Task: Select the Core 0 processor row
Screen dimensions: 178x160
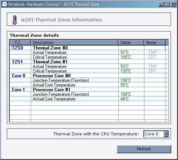Action: (x=88, y=76)
